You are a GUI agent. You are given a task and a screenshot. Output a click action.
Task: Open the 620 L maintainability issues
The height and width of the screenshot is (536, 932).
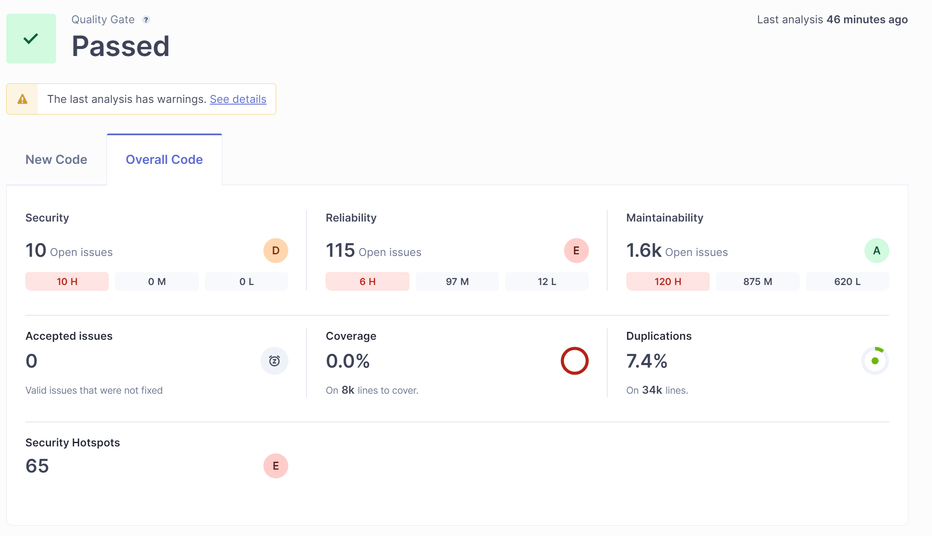847,282
